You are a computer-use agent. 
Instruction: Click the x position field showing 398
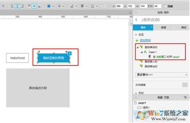click(119, 6)
